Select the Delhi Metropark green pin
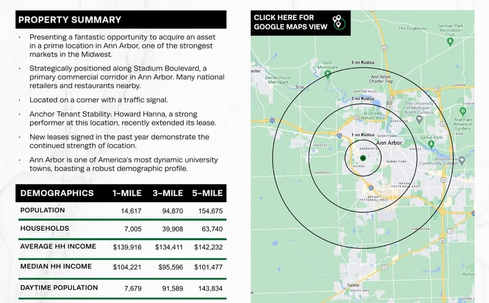Viewport: 489px width, 303px height. coord(327,74)
